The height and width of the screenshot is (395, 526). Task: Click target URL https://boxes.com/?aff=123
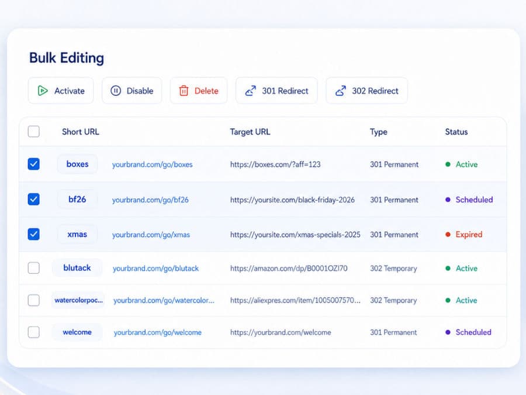pyautogui.click(x=275, y=164)
